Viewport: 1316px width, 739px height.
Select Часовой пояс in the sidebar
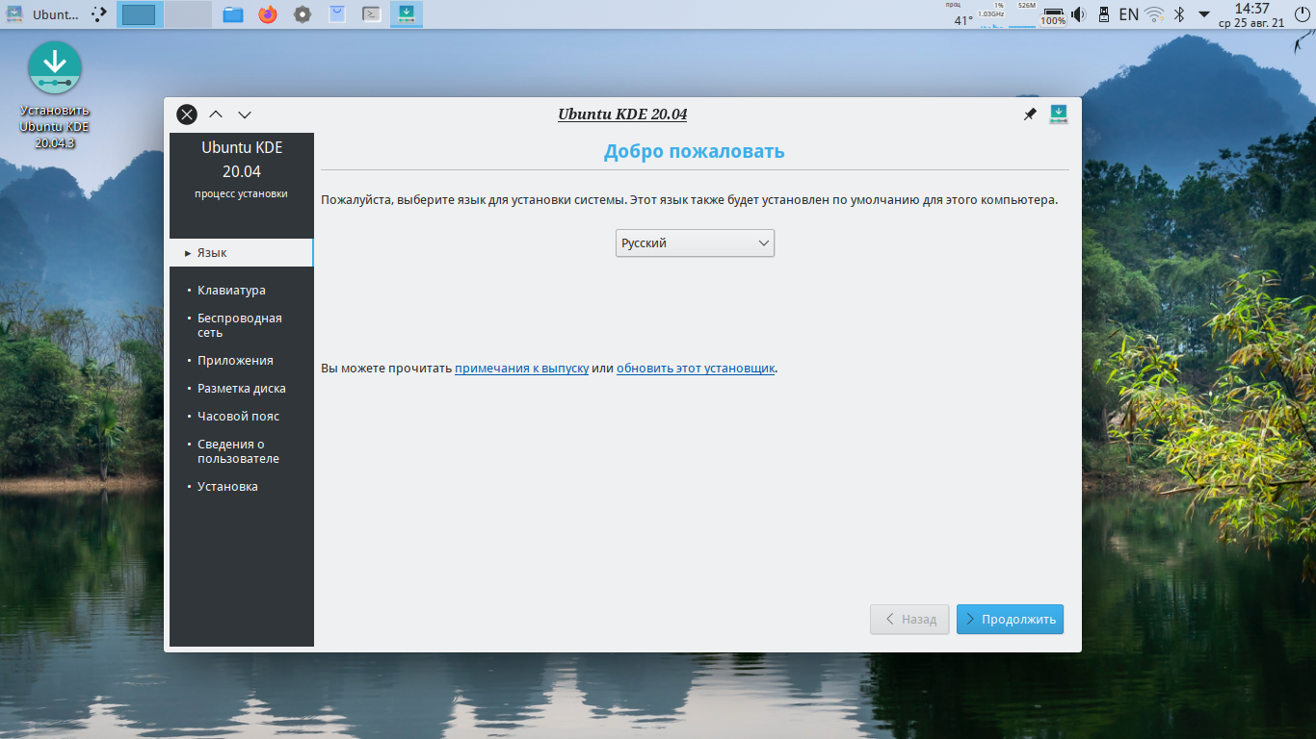(238, 417)
